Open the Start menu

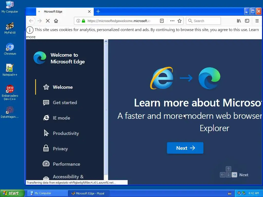[x=12, y=193]
